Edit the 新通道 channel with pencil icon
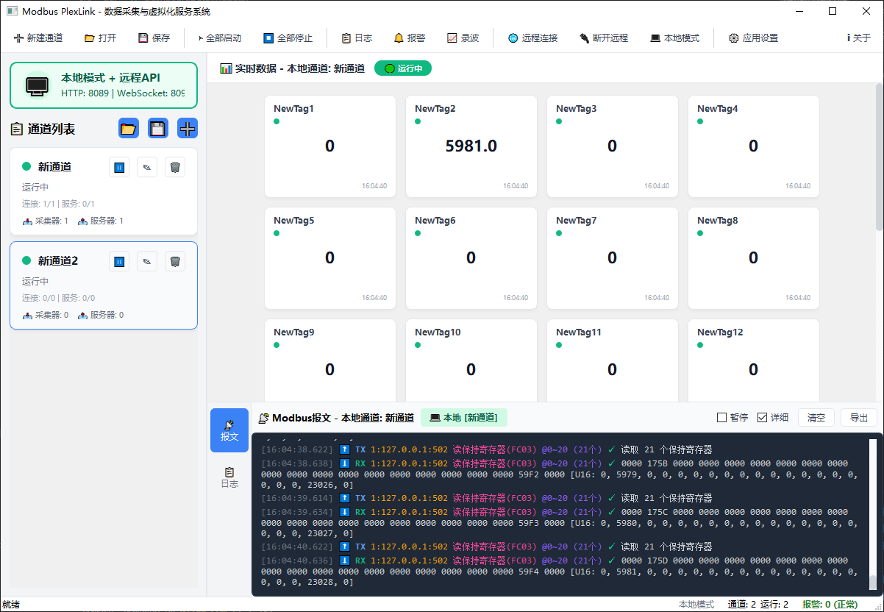The height and width of the screenshot is (612, 884). click(x=147, y=167)
